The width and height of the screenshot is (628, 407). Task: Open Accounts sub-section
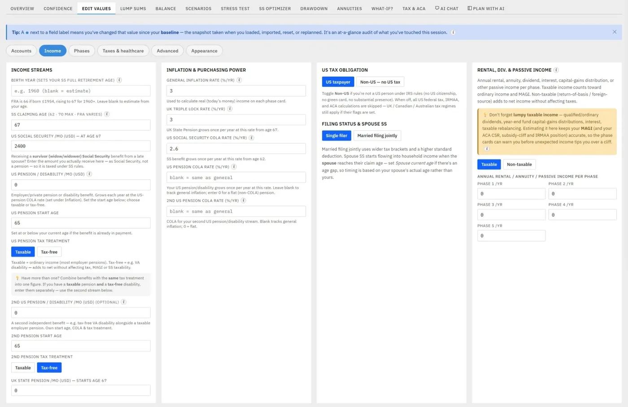pos(21,51)
